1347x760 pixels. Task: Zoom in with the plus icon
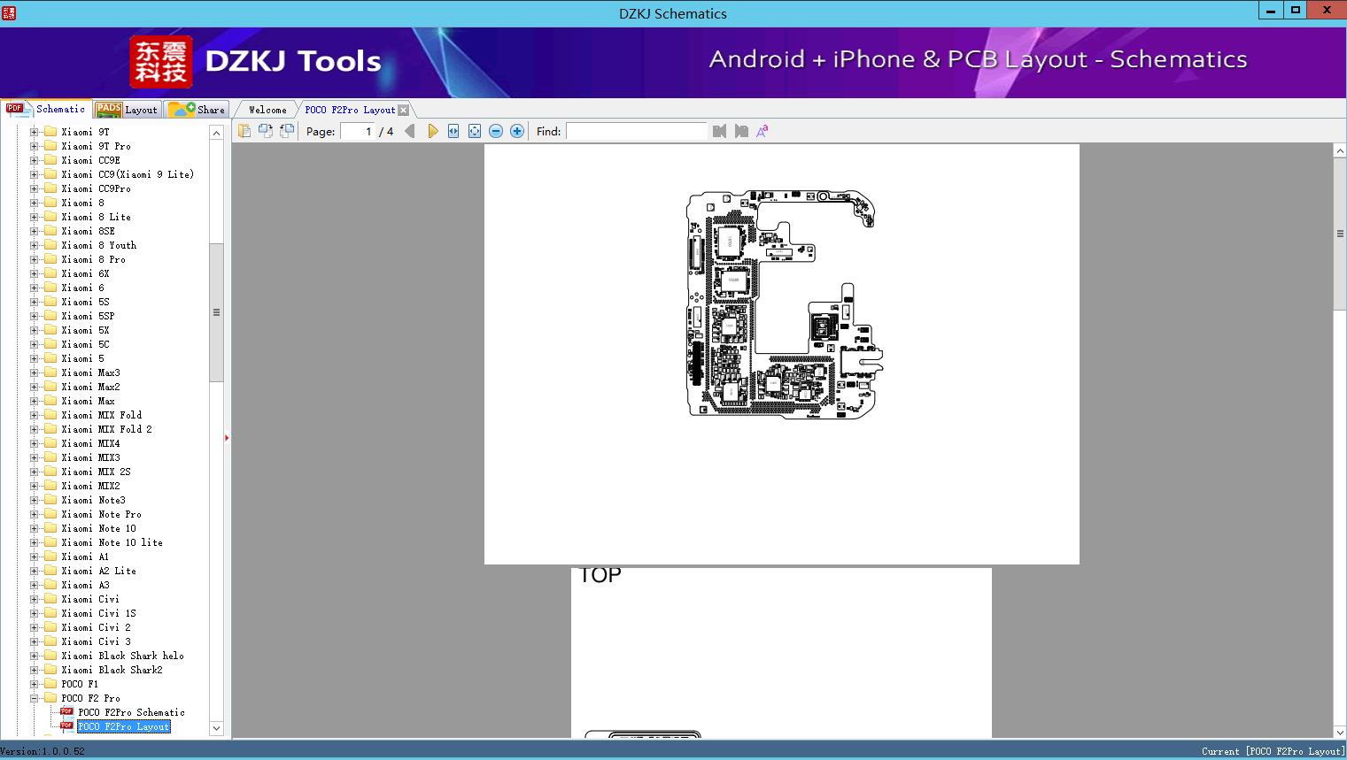coord(517,131)
